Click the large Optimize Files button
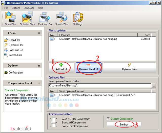This screenshot has height=133, width=162. point(129,68)
